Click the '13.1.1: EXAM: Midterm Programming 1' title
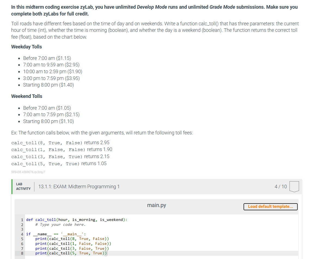The image size is (314, 259). point(79,187)
